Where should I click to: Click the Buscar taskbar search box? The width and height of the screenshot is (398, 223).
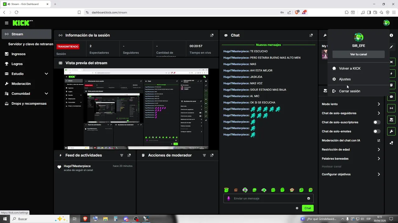pos(40,219)
